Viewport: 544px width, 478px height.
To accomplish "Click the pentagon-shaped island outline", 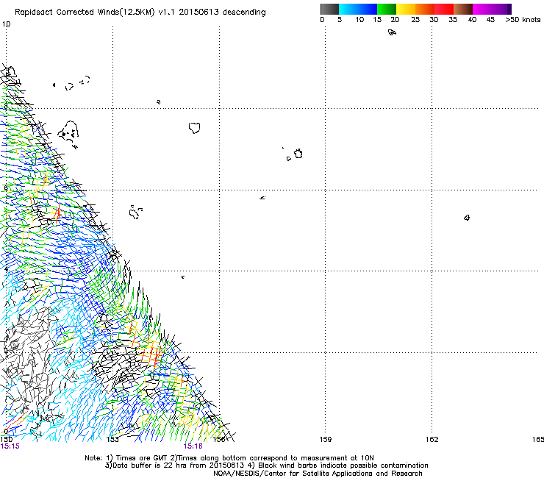I will click(195, 128).
